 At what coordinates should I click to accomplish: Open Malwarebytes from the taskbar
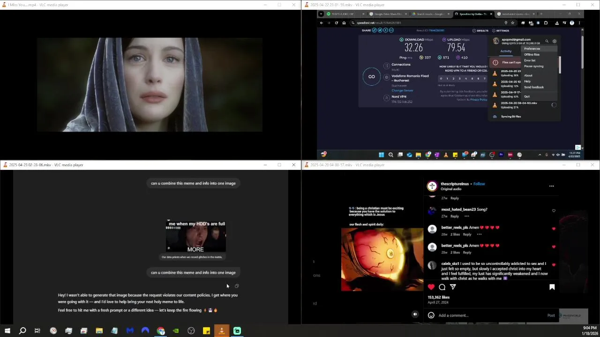coord(130,331)
